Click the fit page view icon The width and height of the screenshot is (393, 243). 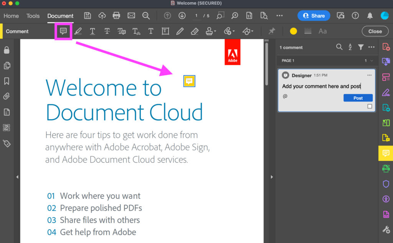(249, 15)
